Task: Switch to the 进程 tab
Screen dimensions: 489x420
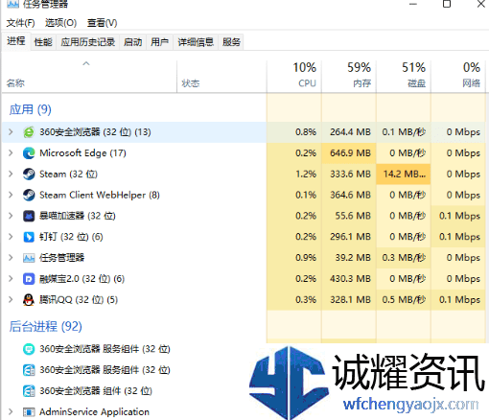Action: click(x=16, y=41)
